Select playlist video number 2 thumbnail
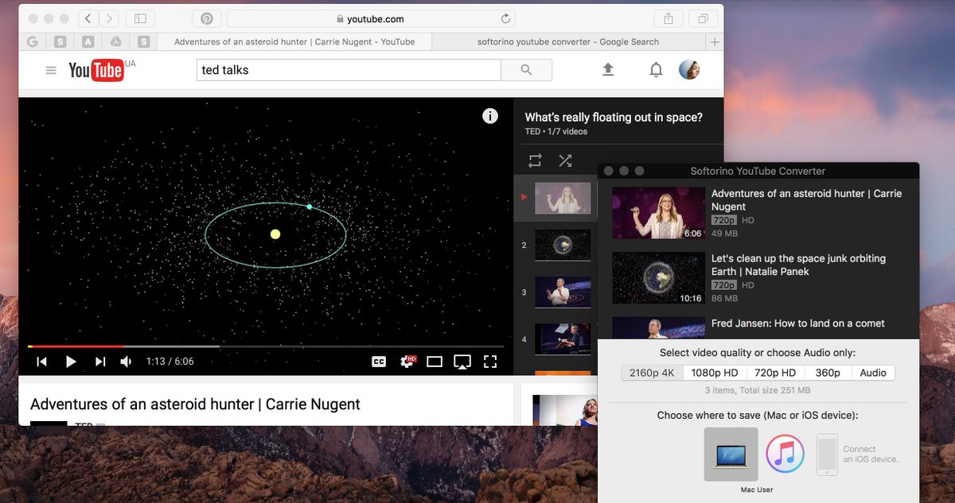955x503 pixels. 563,245
